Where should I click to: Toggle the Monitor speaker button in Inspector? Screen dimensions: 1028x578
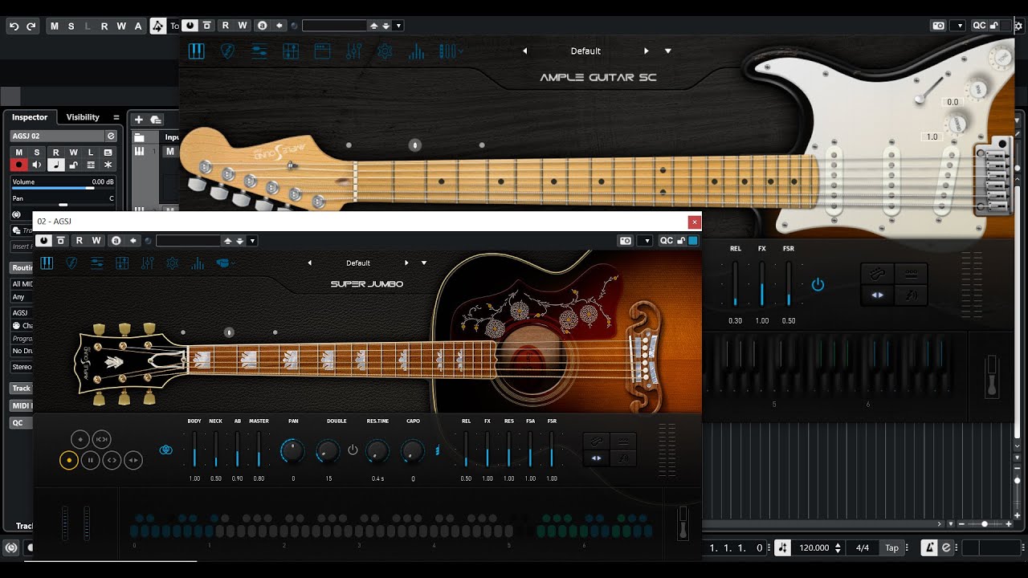[x=37, y=165]
